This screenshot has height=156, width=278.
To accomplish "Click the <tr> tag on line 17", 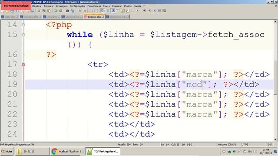I will pyautogui.click(x=98, y=65).
